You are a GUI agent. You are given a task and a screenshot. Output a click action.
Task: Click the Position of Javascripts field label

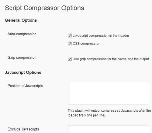tap(25, 86)
